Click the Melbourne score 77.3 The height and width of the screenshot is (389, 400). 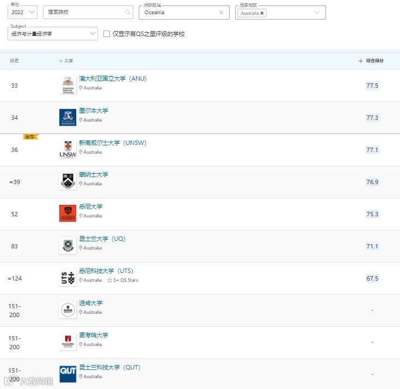(372, 118)
